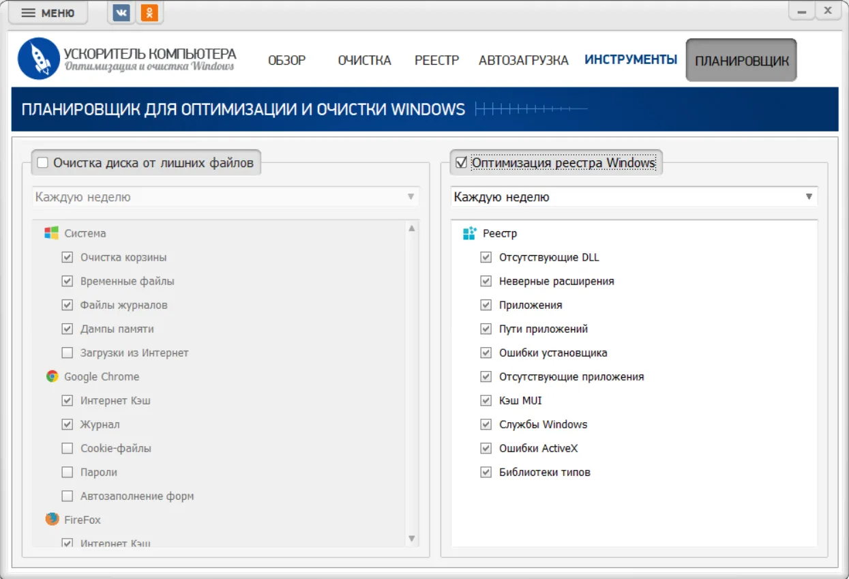Open the АВТОЗАГРУЗКА tab
The image size is (849, 579).
pos(523,60)
